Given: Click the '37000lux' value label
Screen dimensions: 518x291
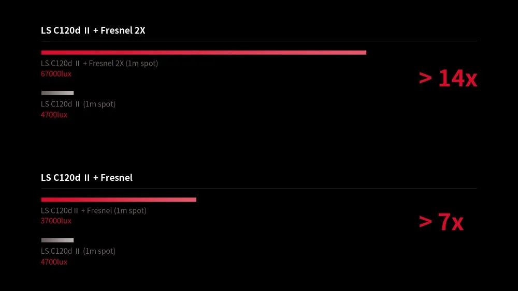Looking at the screenshot, I should (x=56, y=221).
